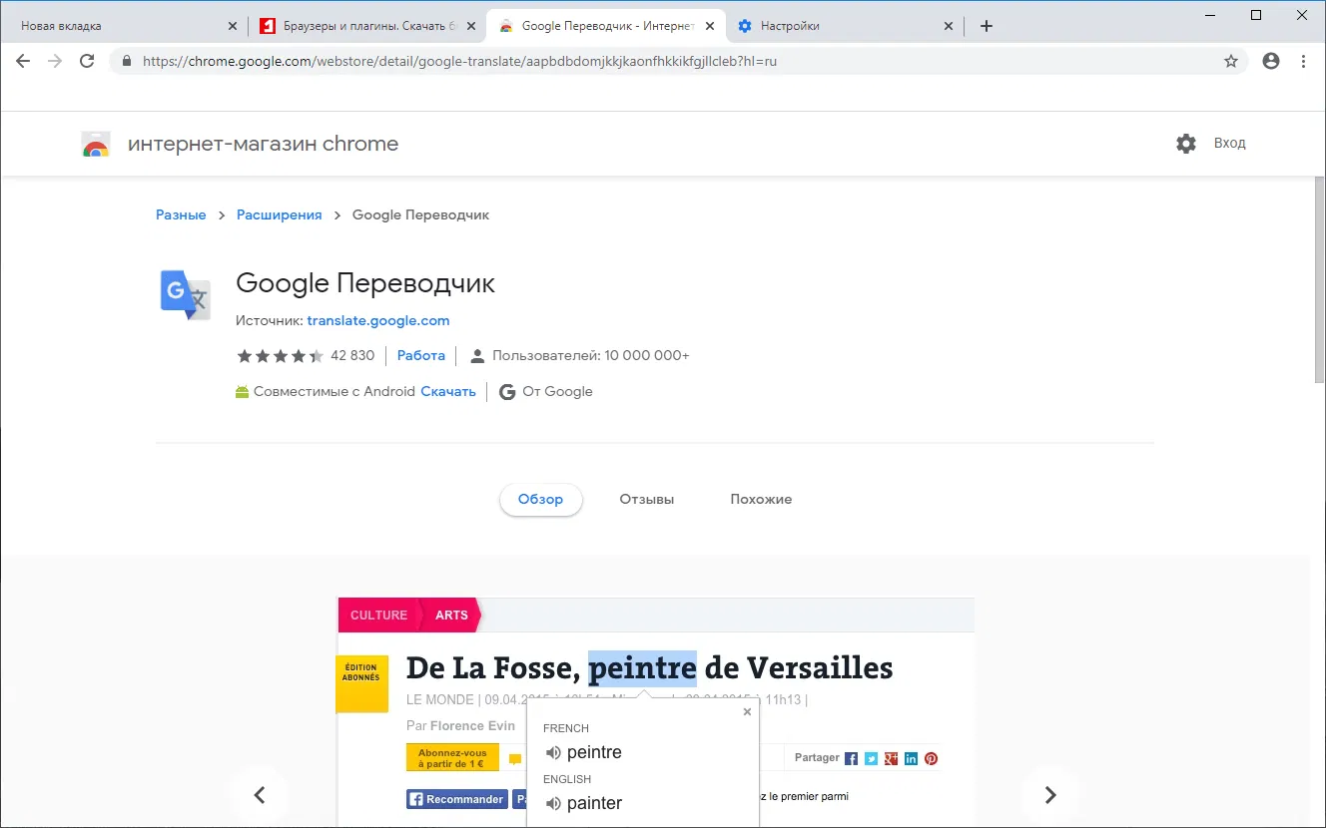Screen dimensions: 1326x828
Task: Open the Отзывы tab
Action: point(646,499)
